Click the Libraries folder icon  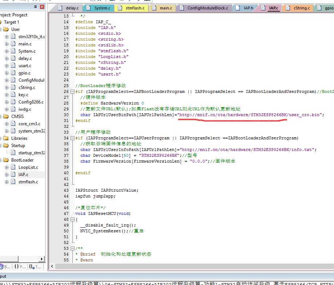6,138
